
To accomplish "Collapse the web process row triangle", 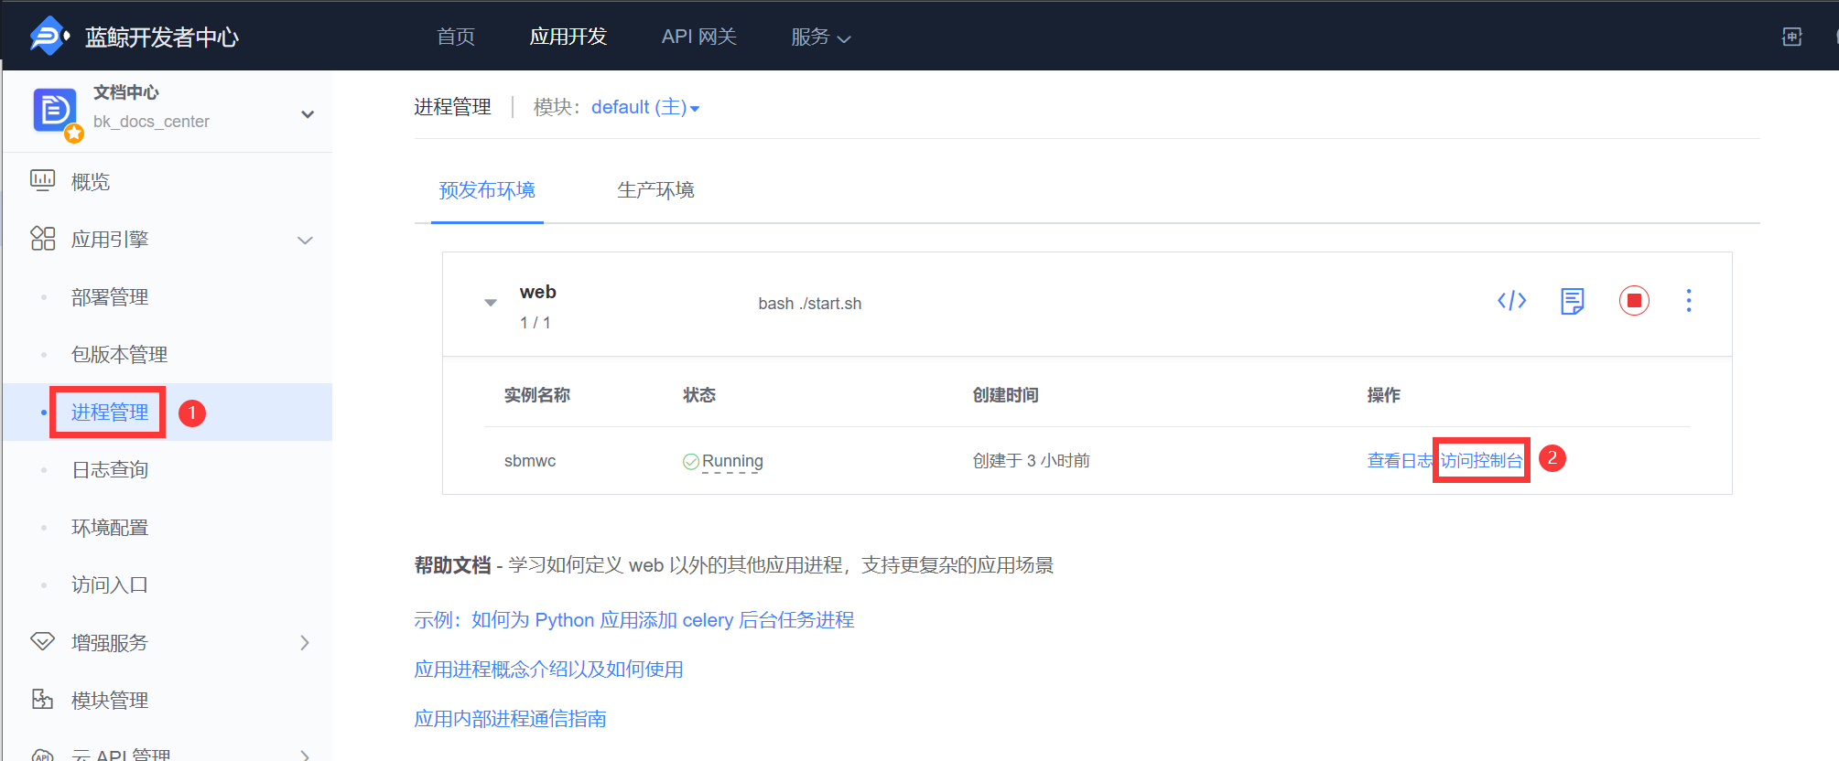I will point(491,302).
